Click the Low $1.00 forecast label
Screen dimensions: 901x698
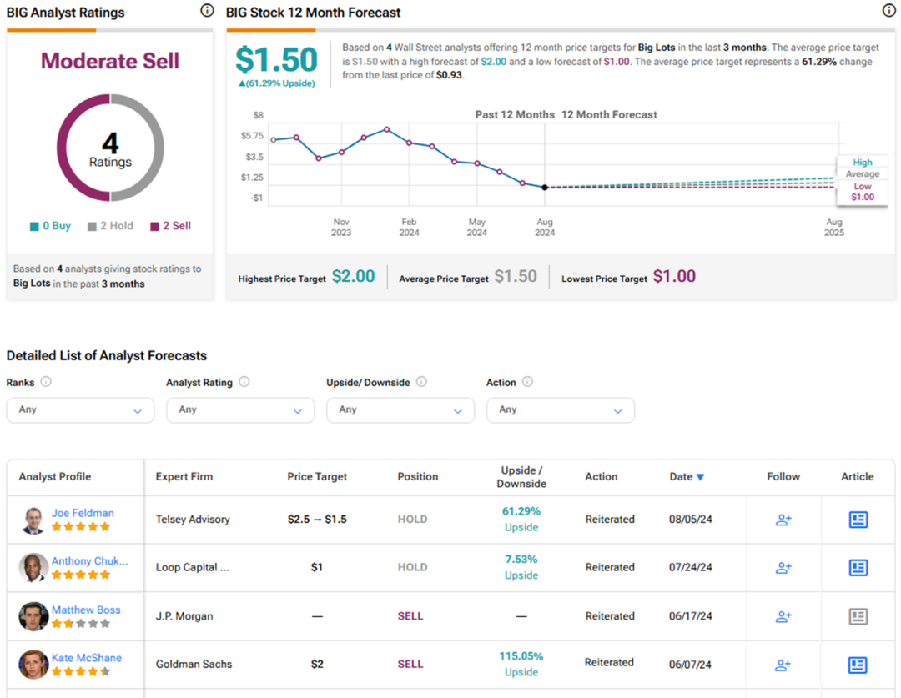[x=862, y=192]
